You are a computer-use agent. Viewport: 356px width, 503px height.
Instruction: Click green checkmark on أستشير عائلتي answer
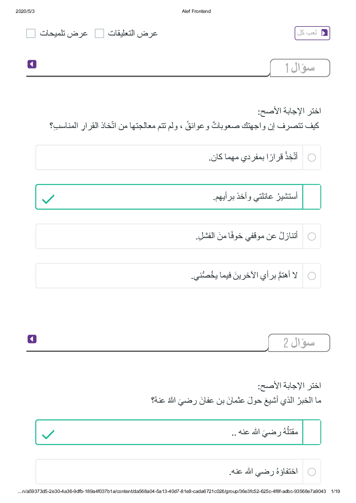pyautogui.click(x=48, y=199)
